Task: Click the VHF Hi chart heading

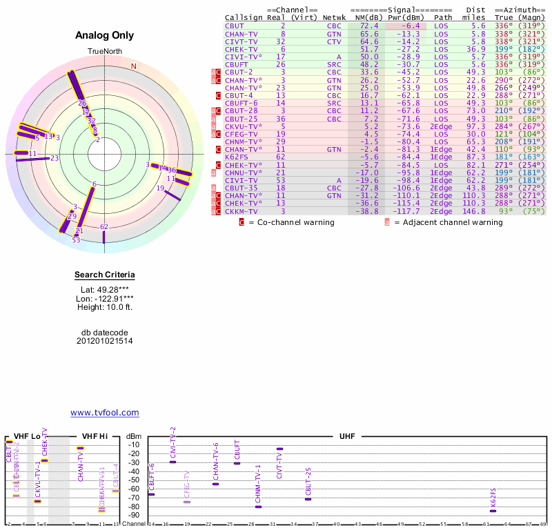Action: point(95,436)
